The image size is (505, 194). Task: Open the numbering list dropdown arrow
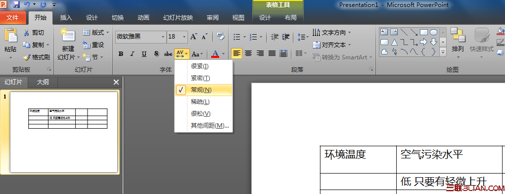[x=261, y=37]
